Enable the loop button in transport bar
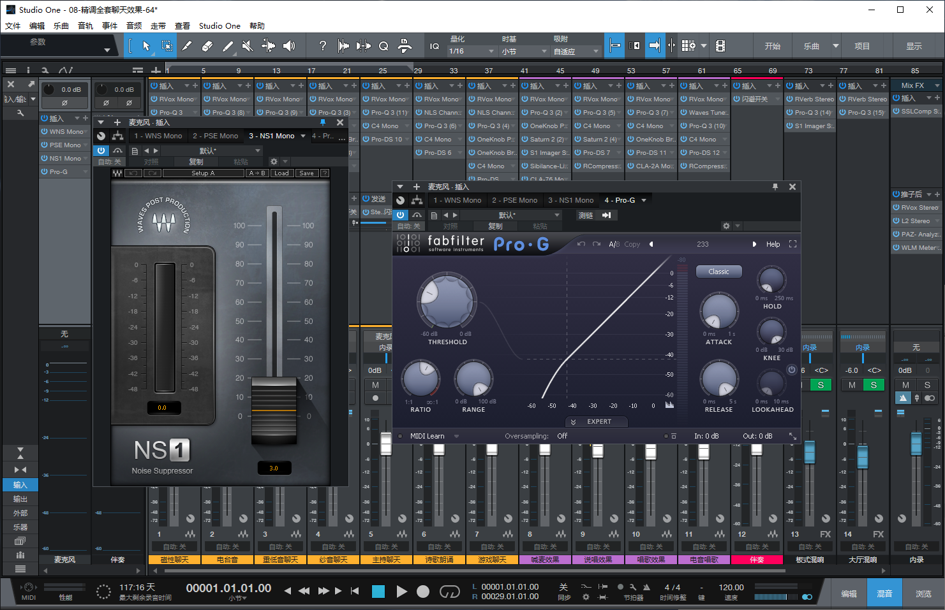The height and width of the screenshot is (610, 945). [x=450, y=592]
